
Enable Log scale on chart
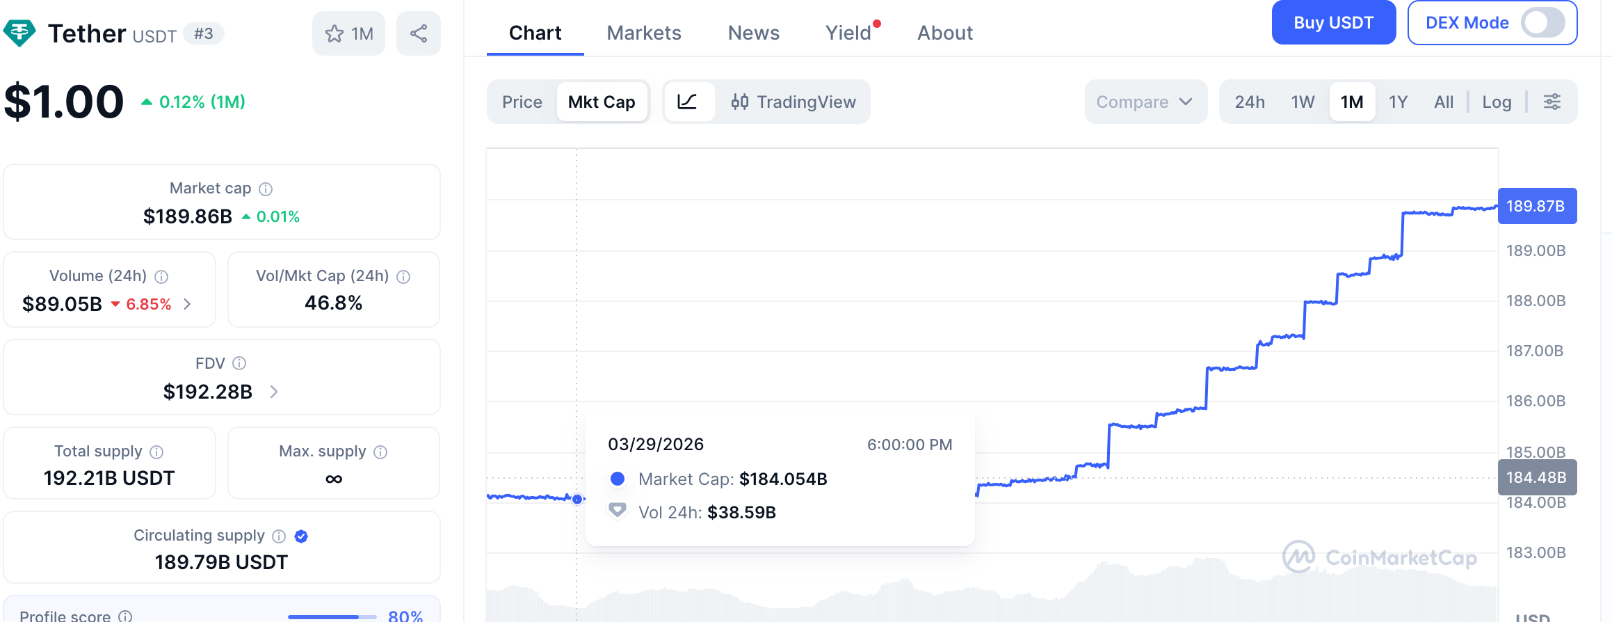(x=1497, y=102)
